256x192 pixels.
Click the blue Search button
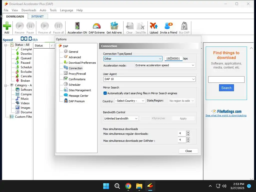coord(226,88)
